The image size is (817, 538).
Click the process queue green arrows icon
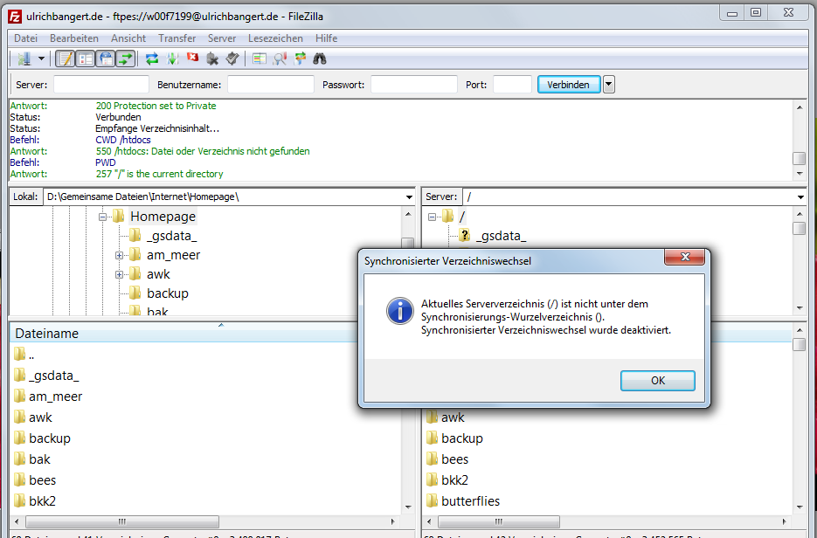click(172, 59)
